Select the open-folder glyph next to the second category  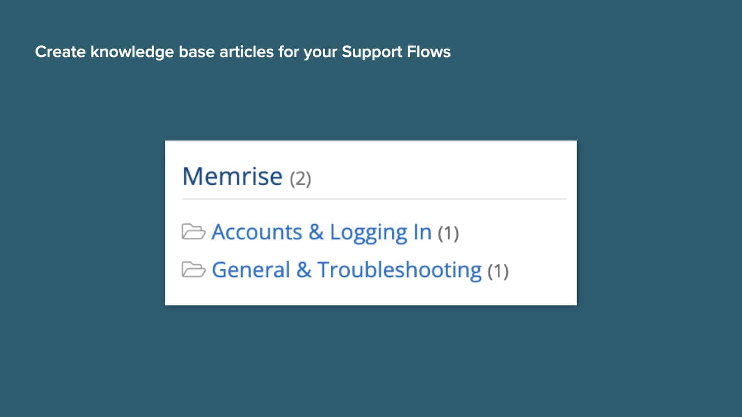[x=194, y=269]
